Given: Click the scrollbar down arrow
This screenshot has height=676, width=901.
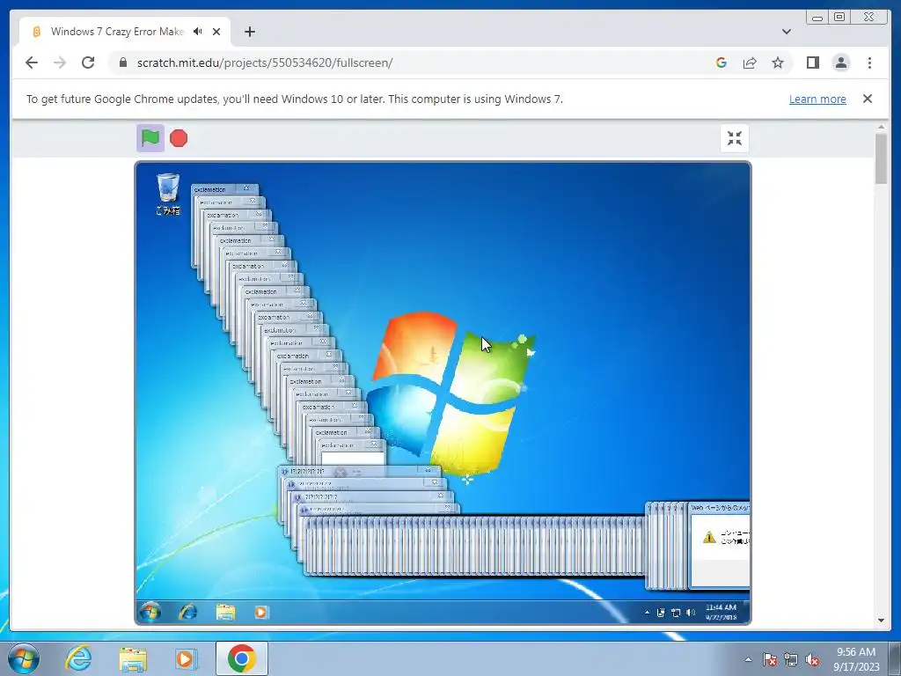Looking at the screenshot, I should [882, 621].
